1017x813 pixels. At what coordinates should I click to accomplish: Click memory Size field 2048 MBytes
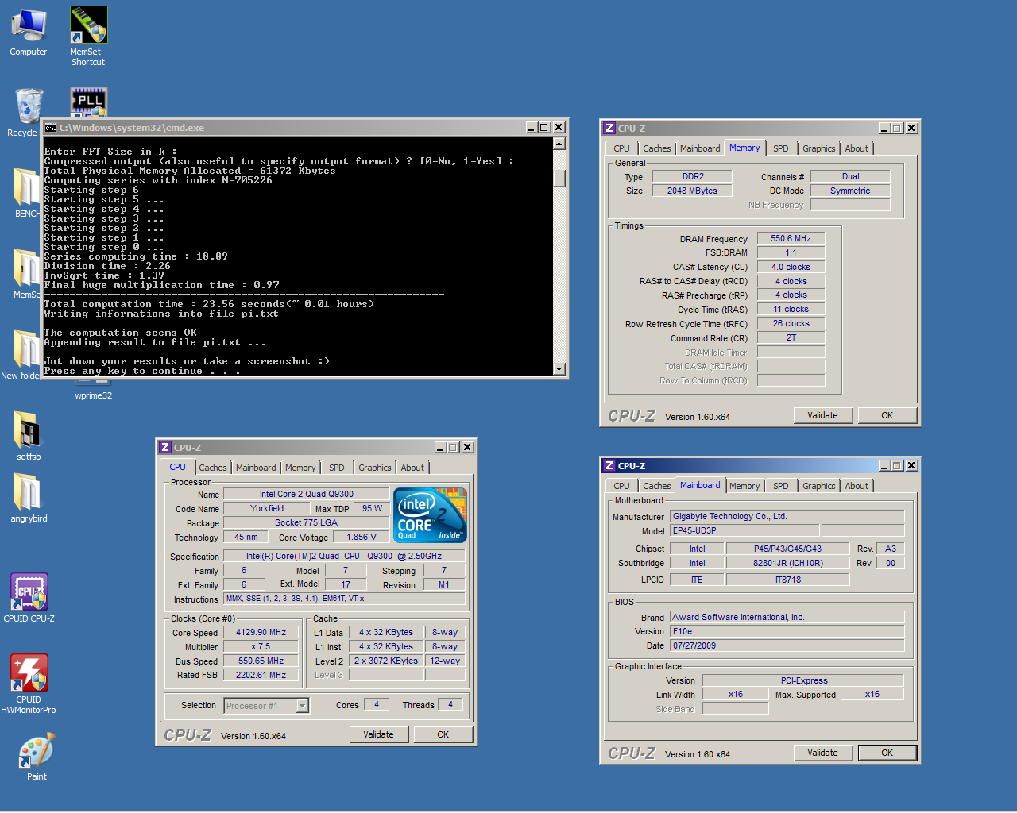point(693,191)
